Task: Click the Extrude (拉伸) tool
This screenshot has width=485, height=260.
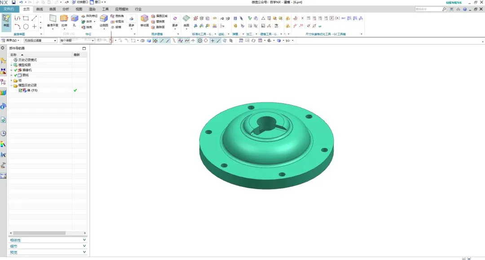Action: pos(64,21)
